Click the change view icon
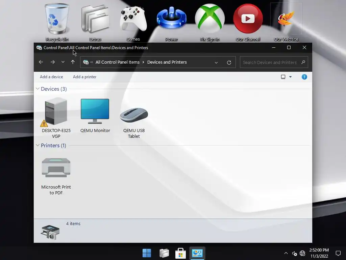Image resolution: width=346 pixels, height=260 pixels. 283,77
